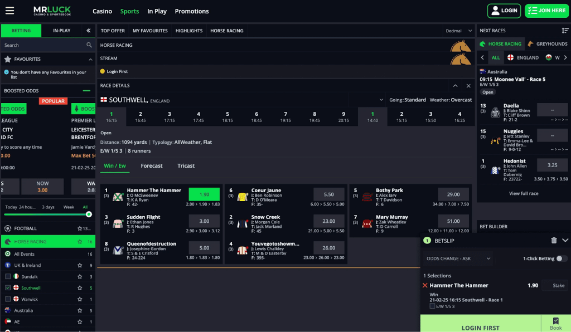Viewport: 571px width, 332px height.
Task: Check the Dundalk checkbox
Action: click(8, 276)
